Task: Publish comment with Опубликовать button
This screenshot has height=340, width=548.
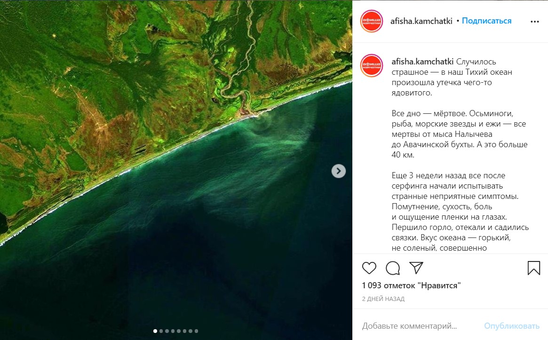Action: (512, 326)
